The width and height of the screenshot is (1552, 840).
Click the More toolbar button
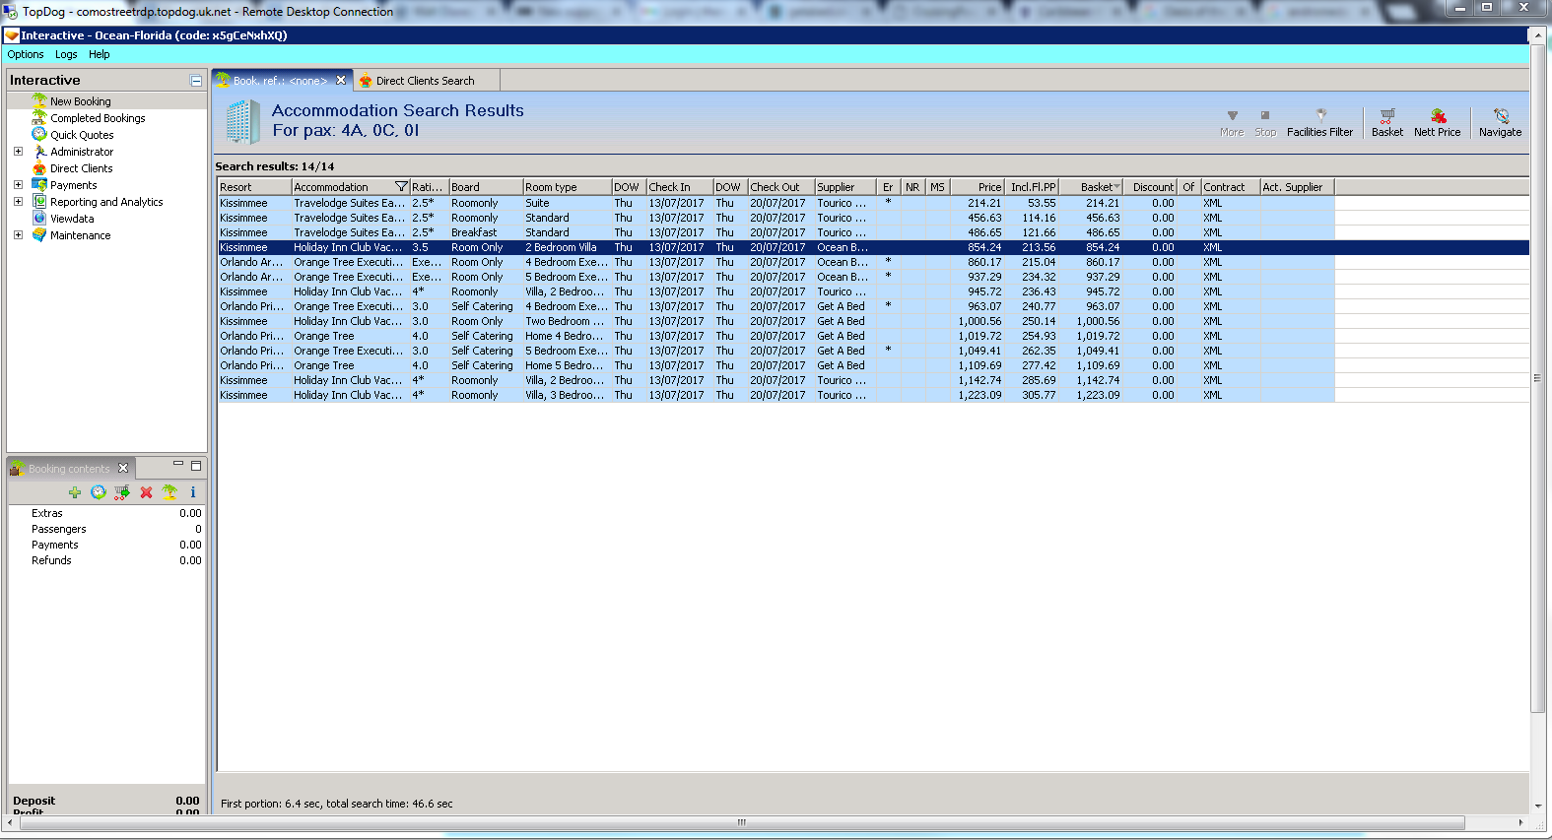(1232, 123)
